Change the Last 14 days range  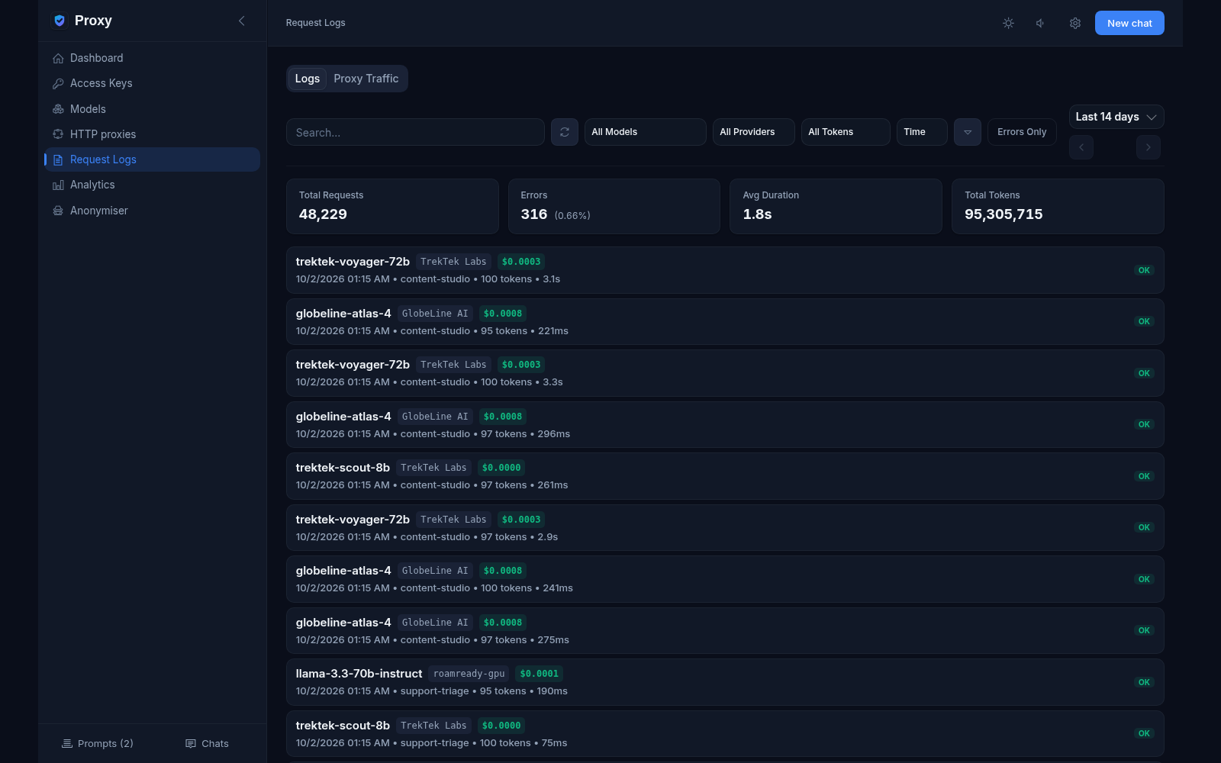pyautogui.click(x=1116, y=117)
